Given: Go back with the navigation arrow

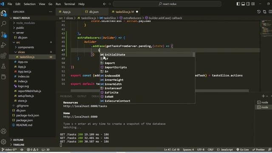Looking at the screenshot, I should click(x=105, y=4).
